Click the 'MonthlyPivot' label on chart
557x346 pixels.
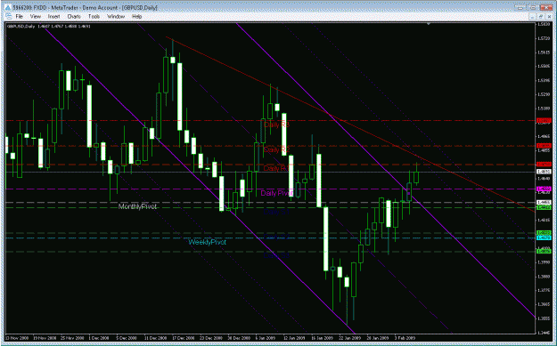[137, 206]
